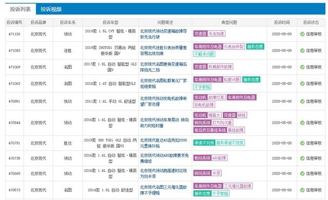Screen dimensions: 328x200
Task: Click 发动机 噪音大 tag
Action: [207, 115]
